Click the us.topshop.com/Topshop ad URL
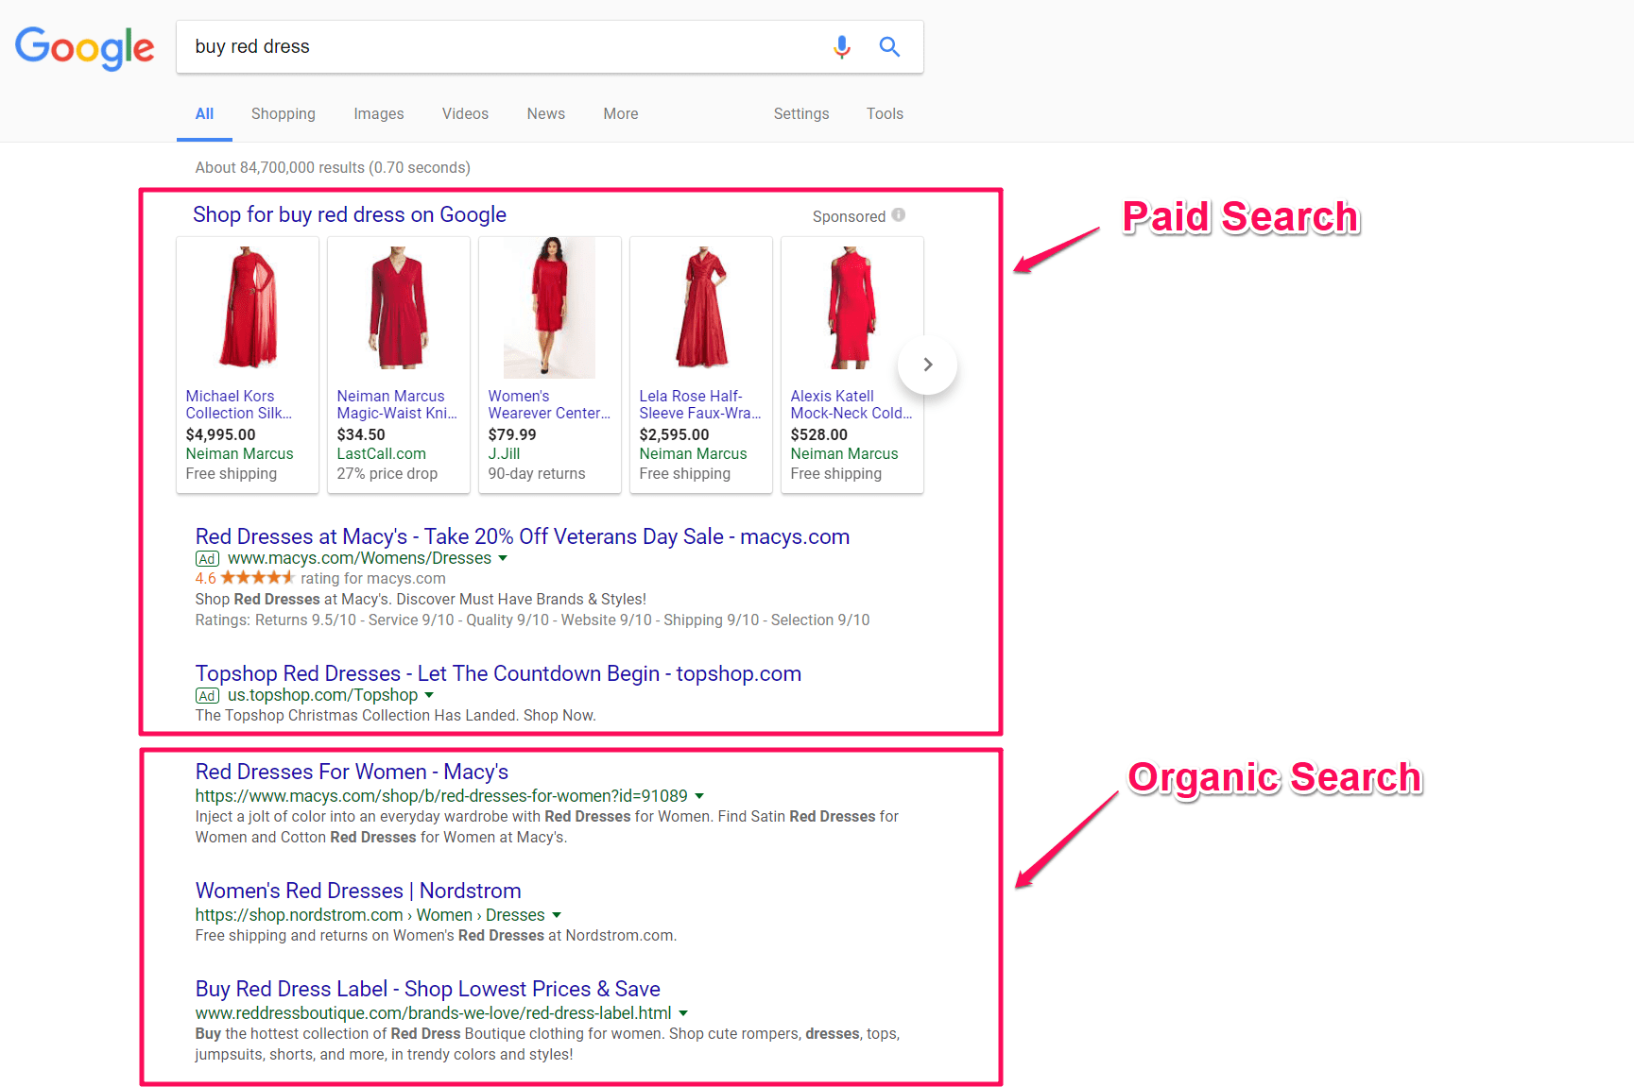The height and width of the screenshot is (1087, 1634). [x=322, y=696]
